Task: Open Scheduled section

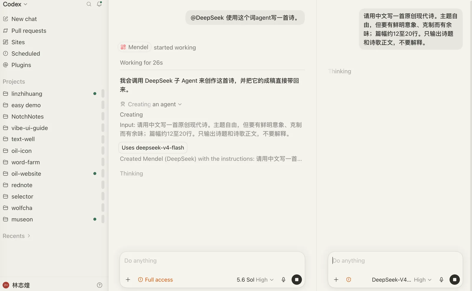Action: (25, 53)
